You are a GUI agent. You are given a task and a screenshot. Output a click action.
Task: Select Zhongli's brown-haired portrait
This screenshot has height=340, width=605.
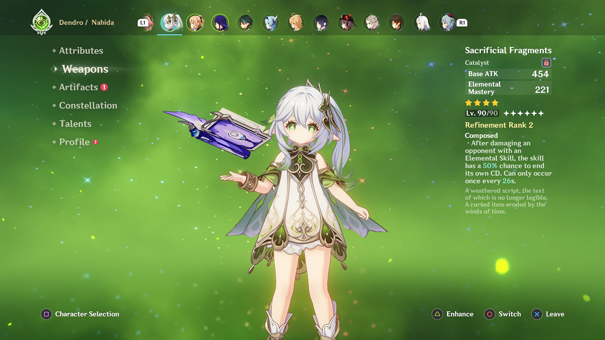click(x=397, y=23)
